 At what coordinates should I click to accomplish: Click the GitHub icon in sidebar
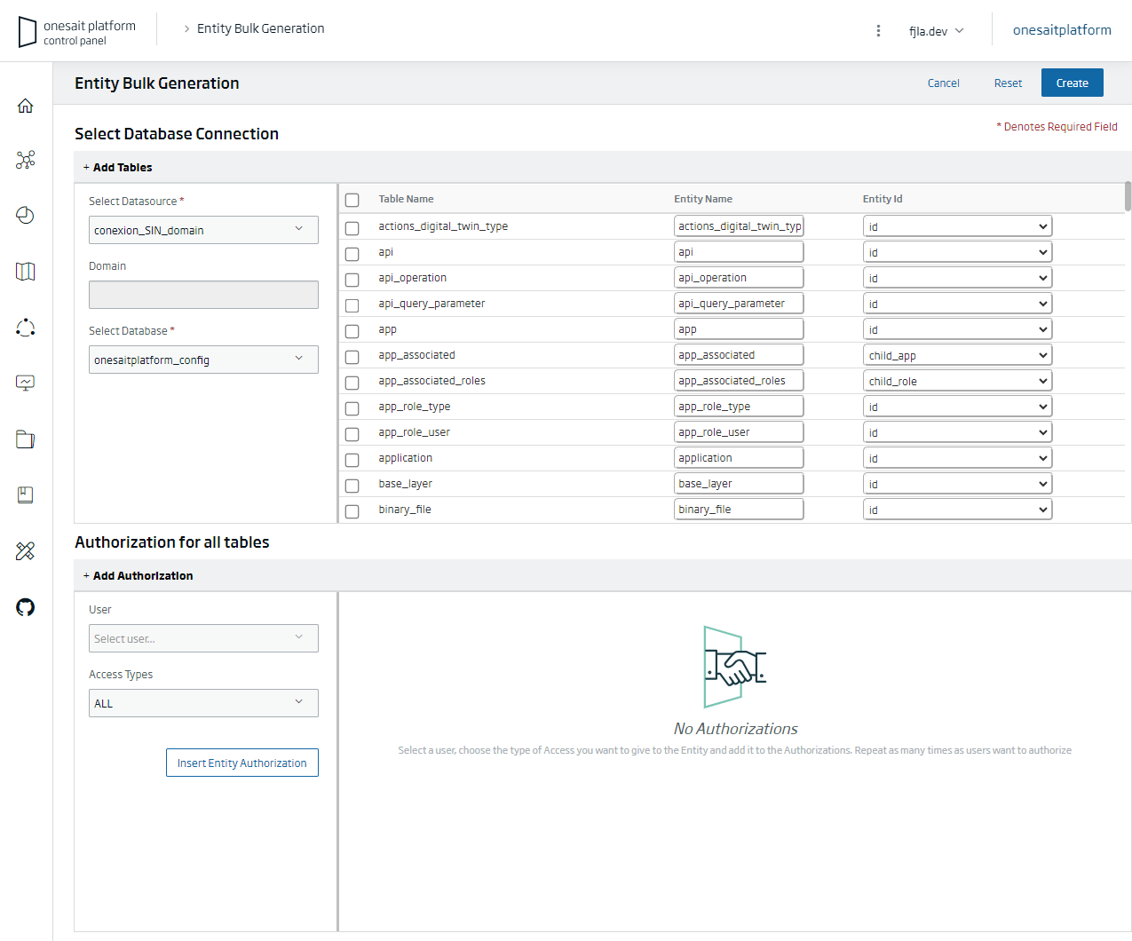coord(26,607)
